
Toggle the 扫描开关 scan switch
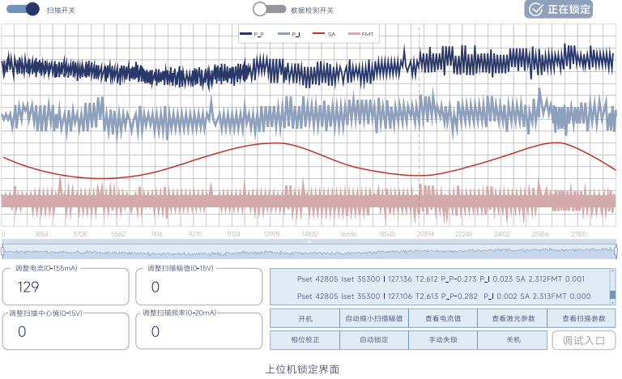(x=22, y=10)
